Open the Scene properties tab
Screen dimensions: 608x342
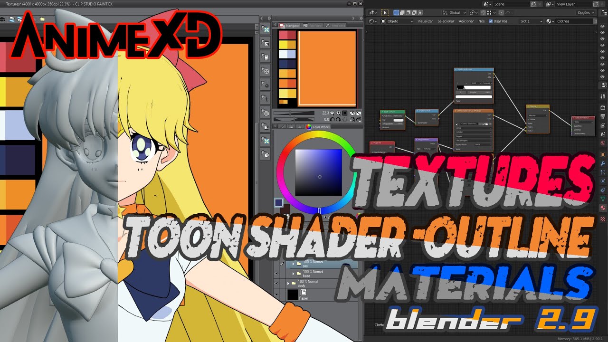[x=602, y=134]
